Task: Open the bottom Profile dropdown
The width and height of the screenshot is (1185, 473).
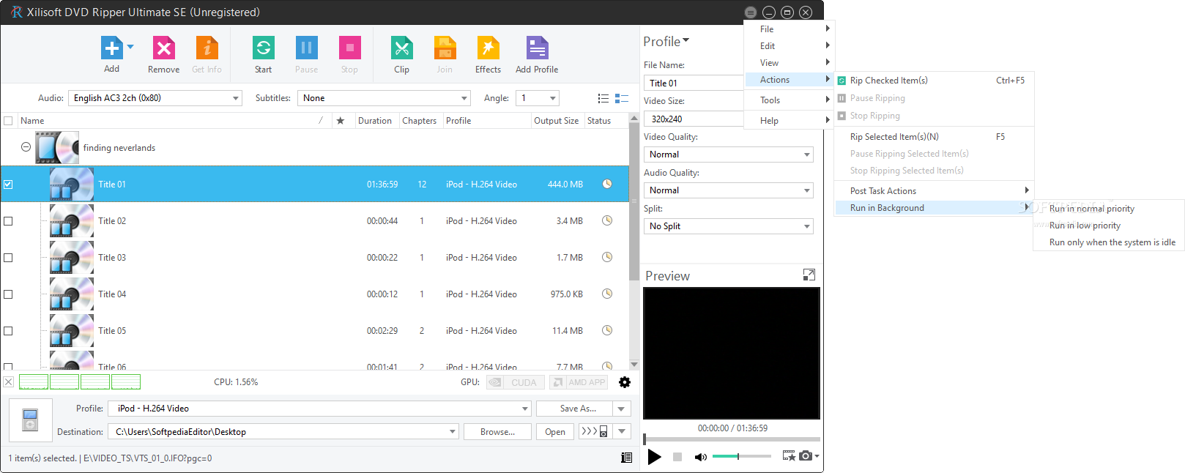Action: coord(319,409)
